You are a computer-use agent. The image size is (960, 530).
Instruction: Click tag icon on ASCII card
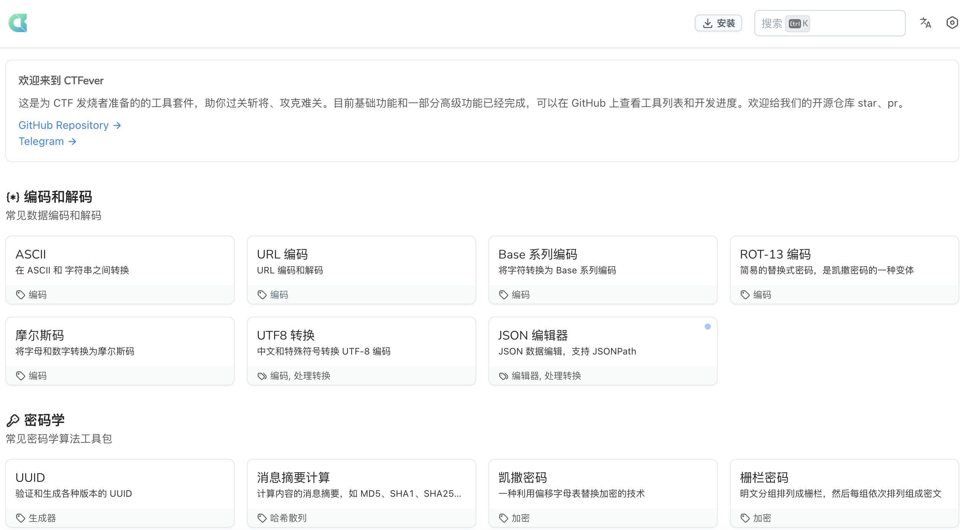click(x=21, y=295)
